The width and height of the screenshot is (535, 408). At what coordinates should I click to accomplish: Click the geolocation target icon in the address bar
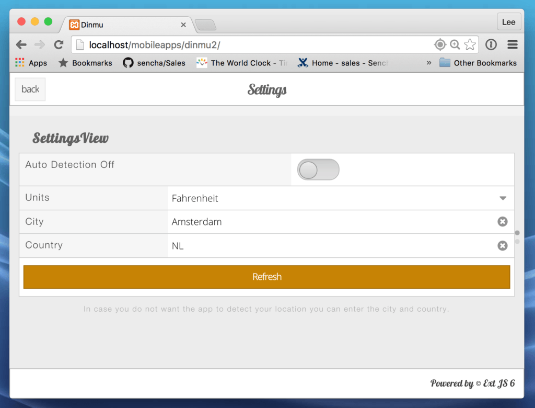[x=440, y=44]
